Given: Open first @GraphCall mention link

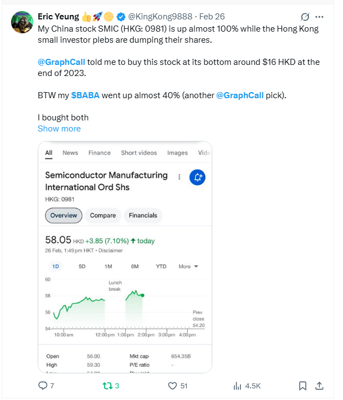Looking at the screenshot, I should click(x=61, y=62).
